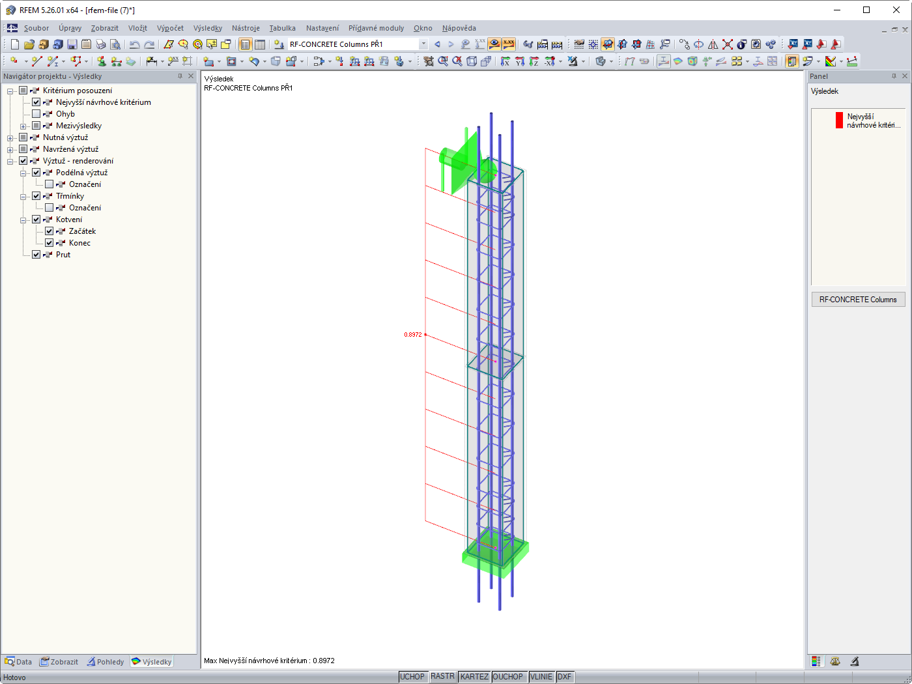The image size is (912, 684).
Task: Close the Navigátor projektu panel
Action: coord(191,76)
